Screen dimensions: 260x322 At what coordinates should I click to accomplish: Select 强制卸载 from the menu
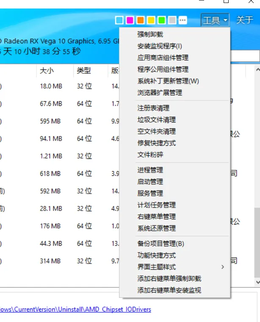coord(174,34)
